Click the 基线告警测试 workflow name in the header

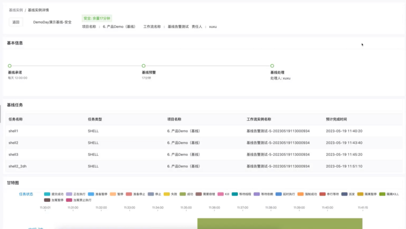(178, 27)
